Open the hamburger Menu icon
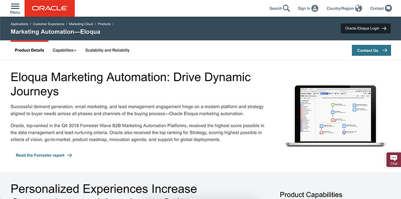Screen dimensions: 401x199 coord(15,6)
